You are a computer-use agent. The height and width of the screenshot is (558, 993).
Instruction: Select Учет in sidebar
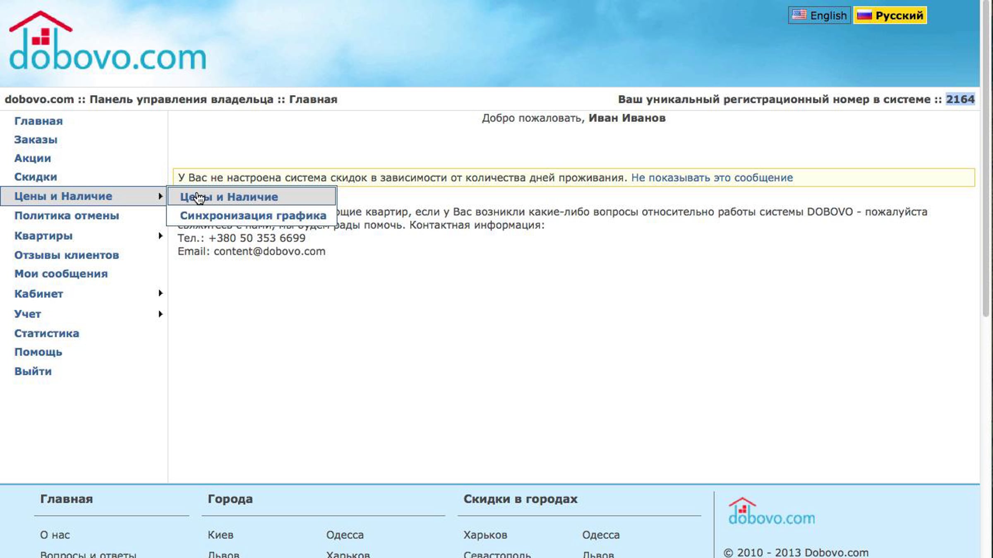pos(28,314)
